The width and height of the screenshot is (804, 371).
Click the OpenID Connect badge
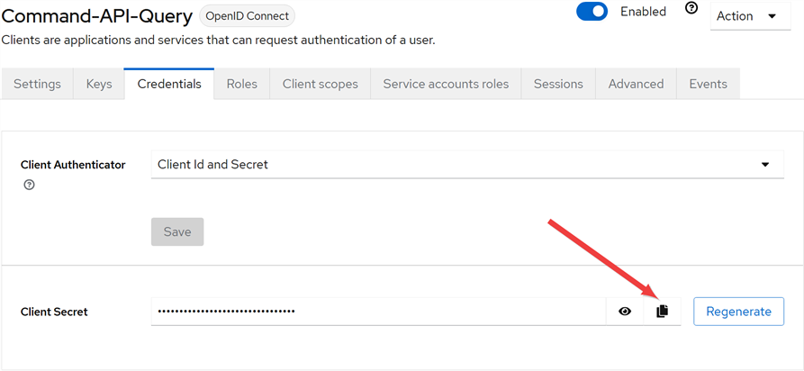pos(247,15)
